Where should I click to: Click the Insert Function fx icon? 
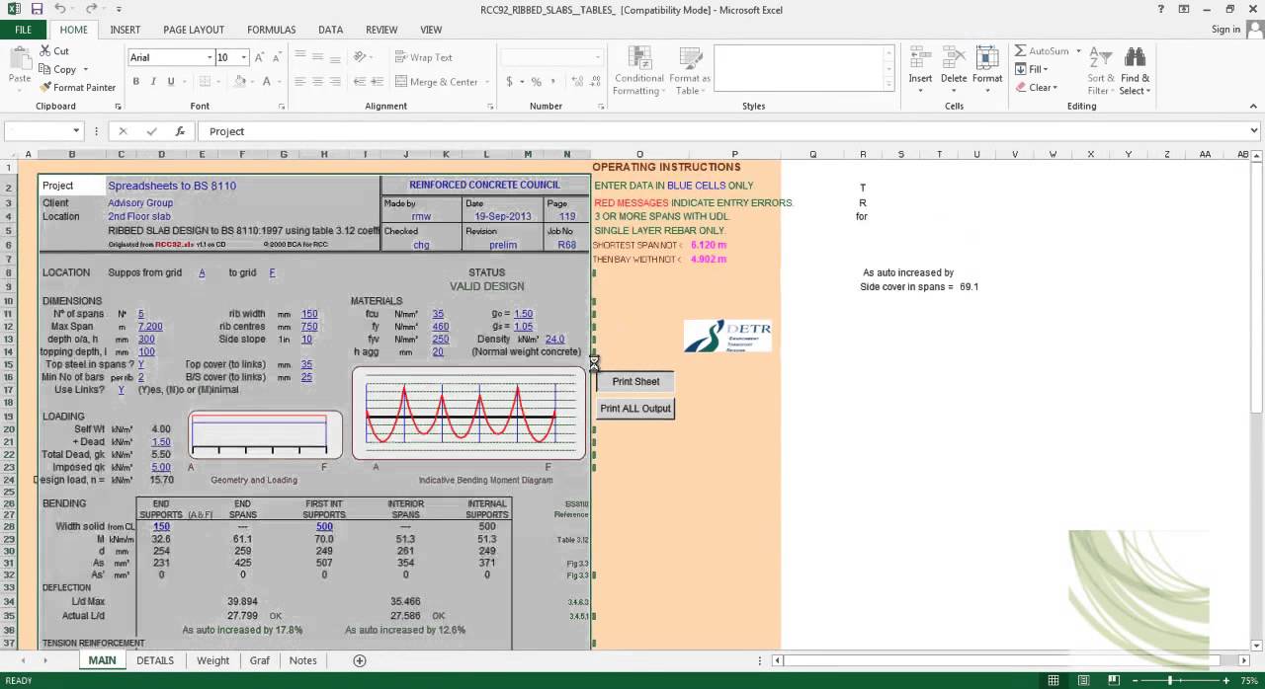180,131
